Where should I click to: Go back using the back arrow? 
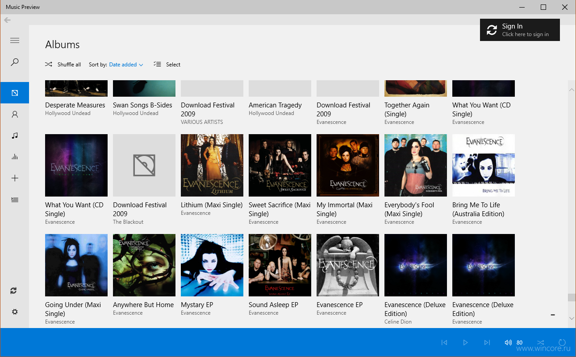[7, 20]
